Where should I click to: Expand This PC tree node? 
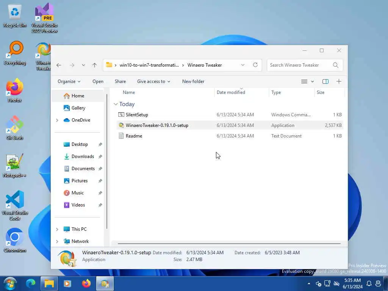(57, 229)
